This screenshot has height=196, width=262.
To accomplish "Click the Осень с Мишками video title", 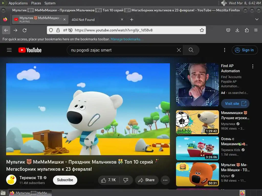I will [234, 141].
